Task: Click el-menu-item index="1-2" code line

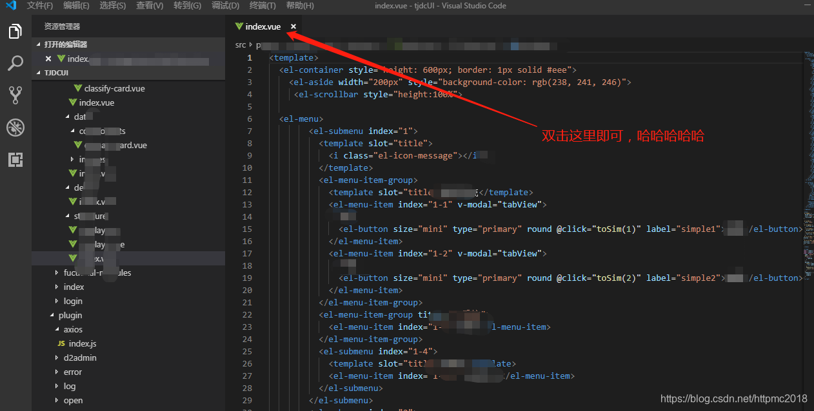Action: pyautogui.click(x=438, y=253)
